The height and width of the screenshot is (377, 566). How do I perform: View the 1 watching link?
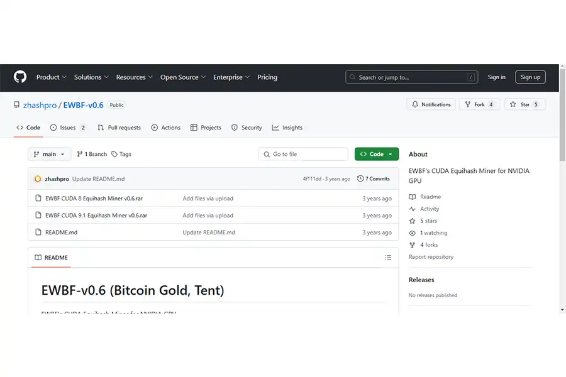pyautogui.click(x=428, y=233)
